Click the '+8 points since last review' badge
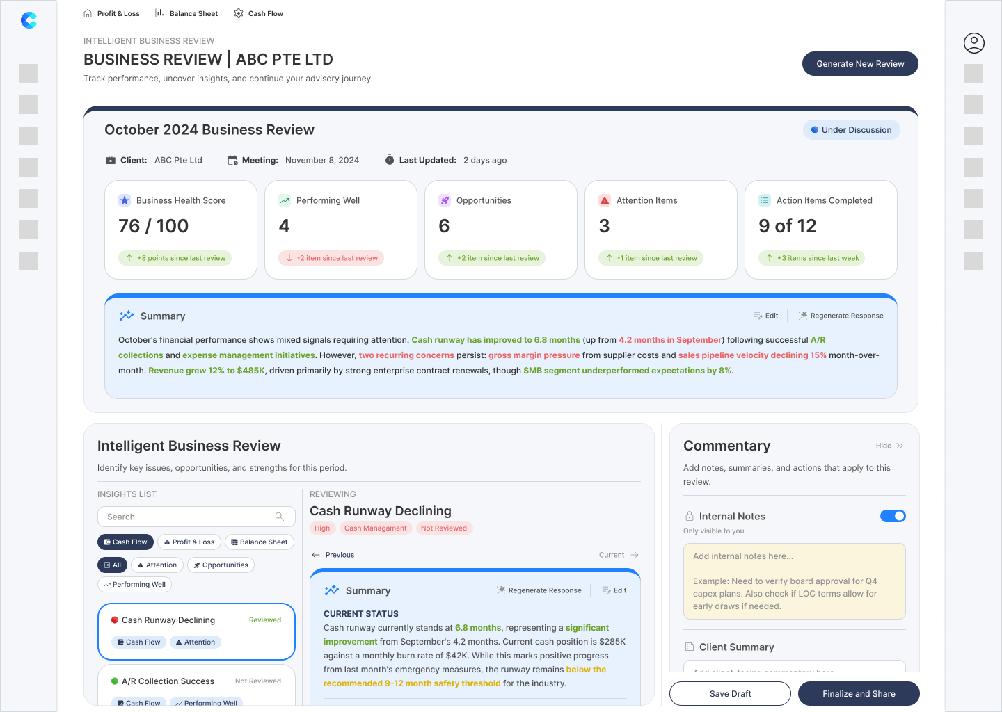 click(x=175, y=258)
